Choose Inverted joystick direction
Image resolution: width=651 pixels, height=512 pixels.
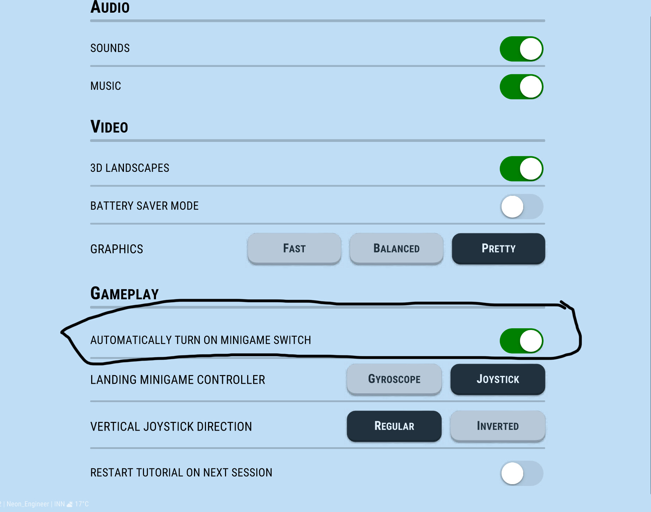pos(498,426)
